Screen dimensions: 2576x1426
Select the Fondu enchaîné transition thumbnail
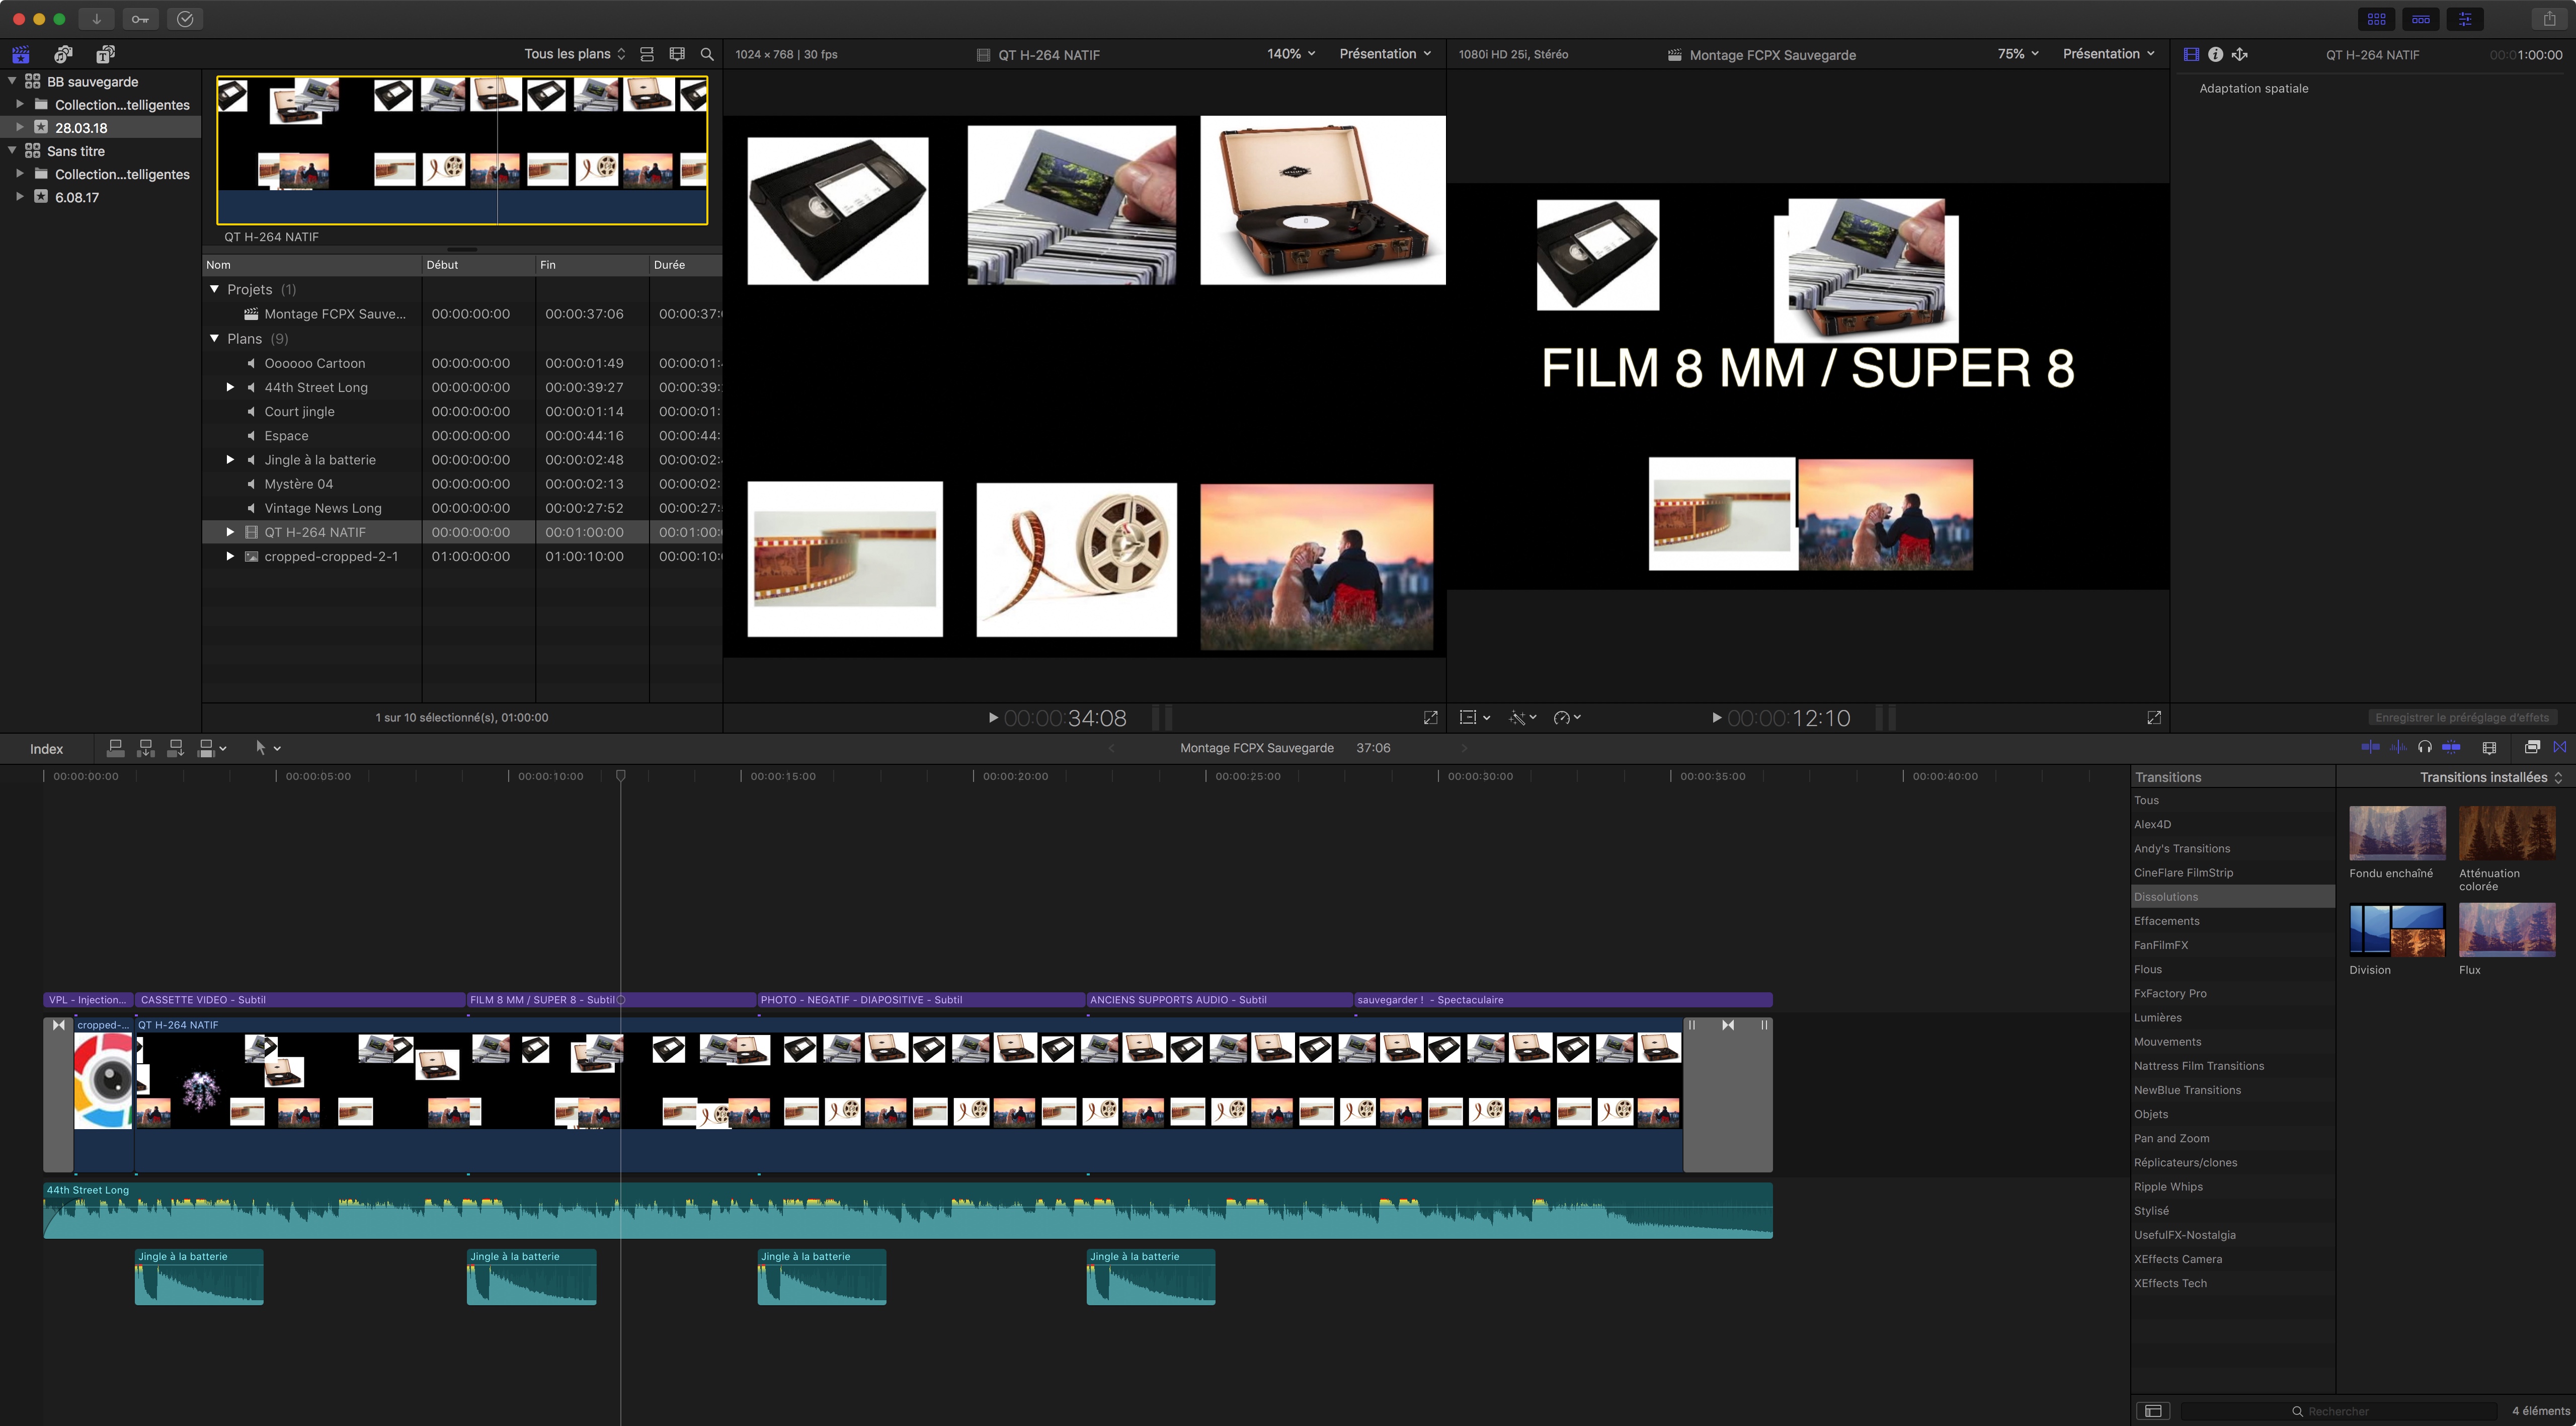click(x=2396, y=833)
